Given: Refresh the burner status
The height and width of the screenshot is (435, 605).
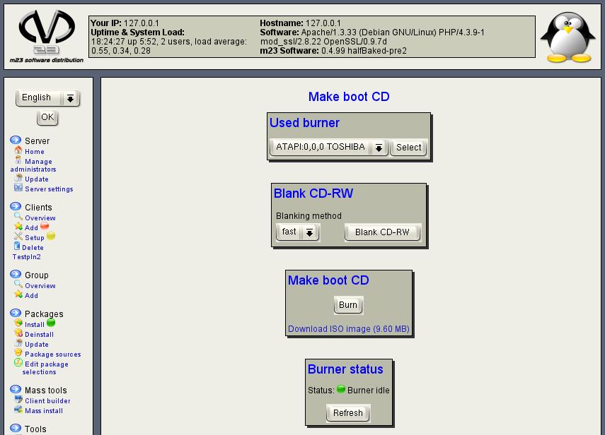Looking at the screenshot, I should (347, 413).
